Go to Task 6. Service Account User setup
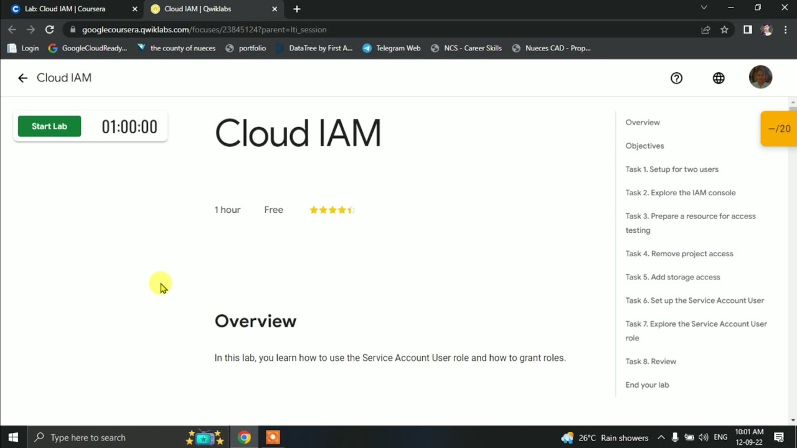The height and width of the screenshot is (448, 797). click(x=695, y=301)
